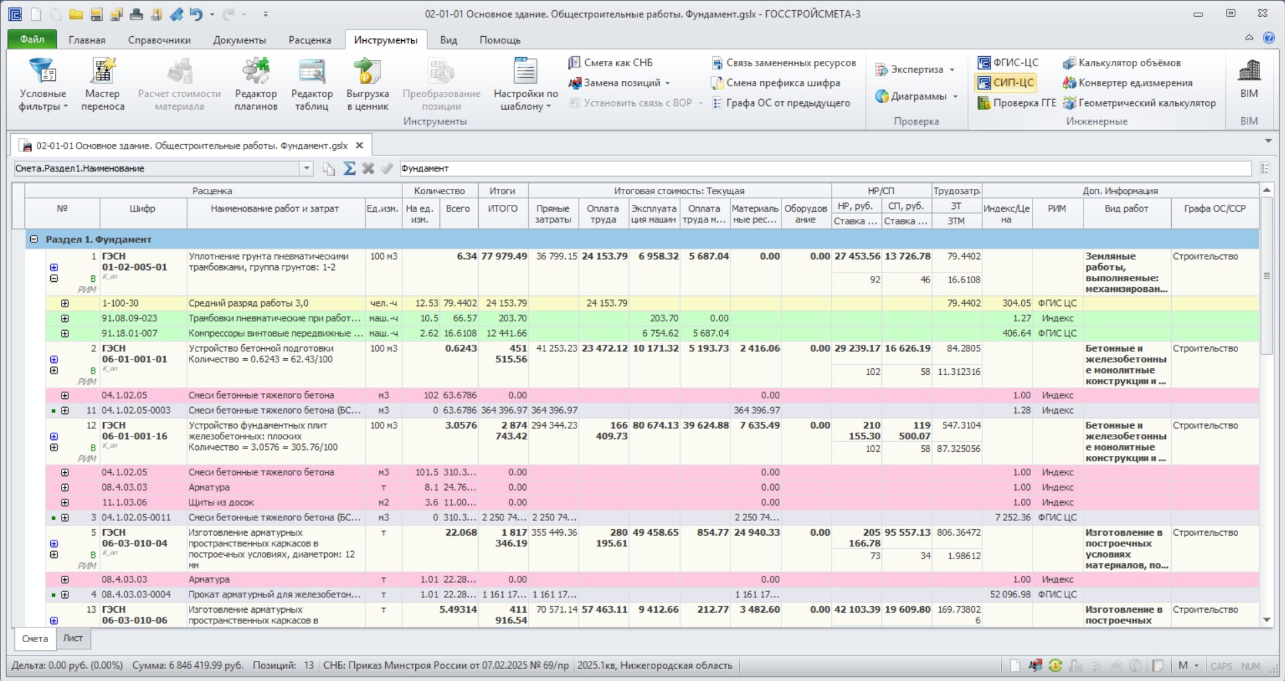
Task: Toggle the СИП-ЦС highlighted button
Action: 1005,83
